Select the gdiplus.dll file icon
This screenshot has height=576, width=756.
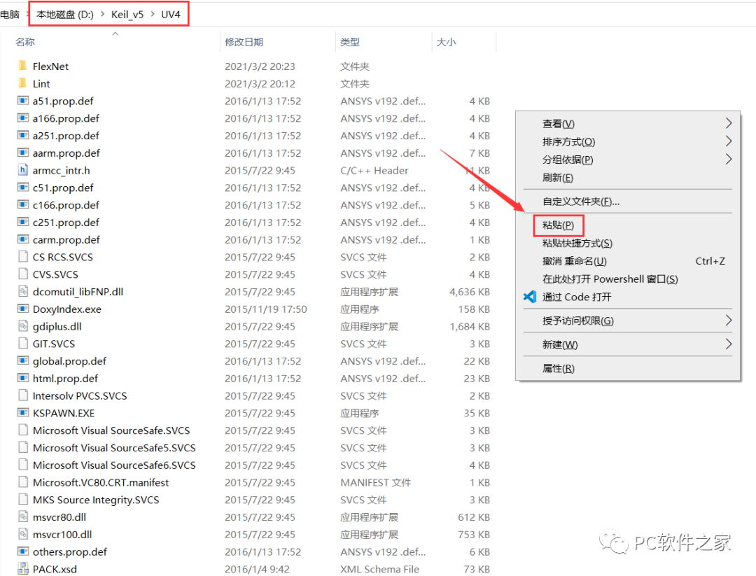(x=22, y=326)
